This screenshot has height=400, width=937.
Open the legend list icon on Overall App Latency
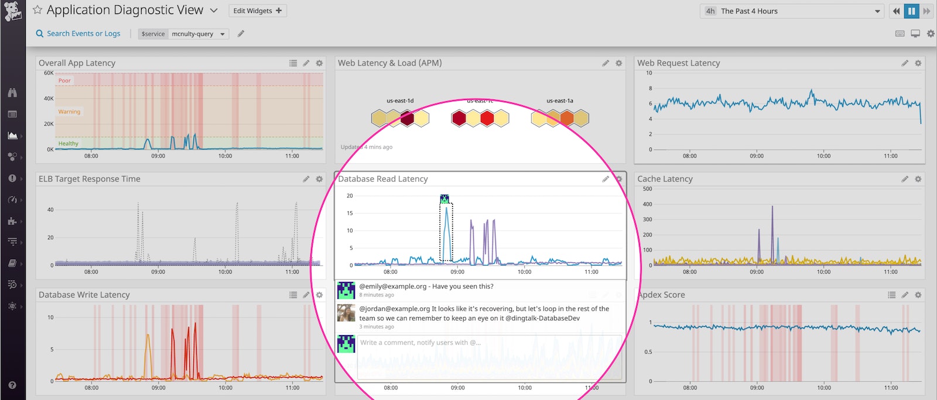pos(293,63)
